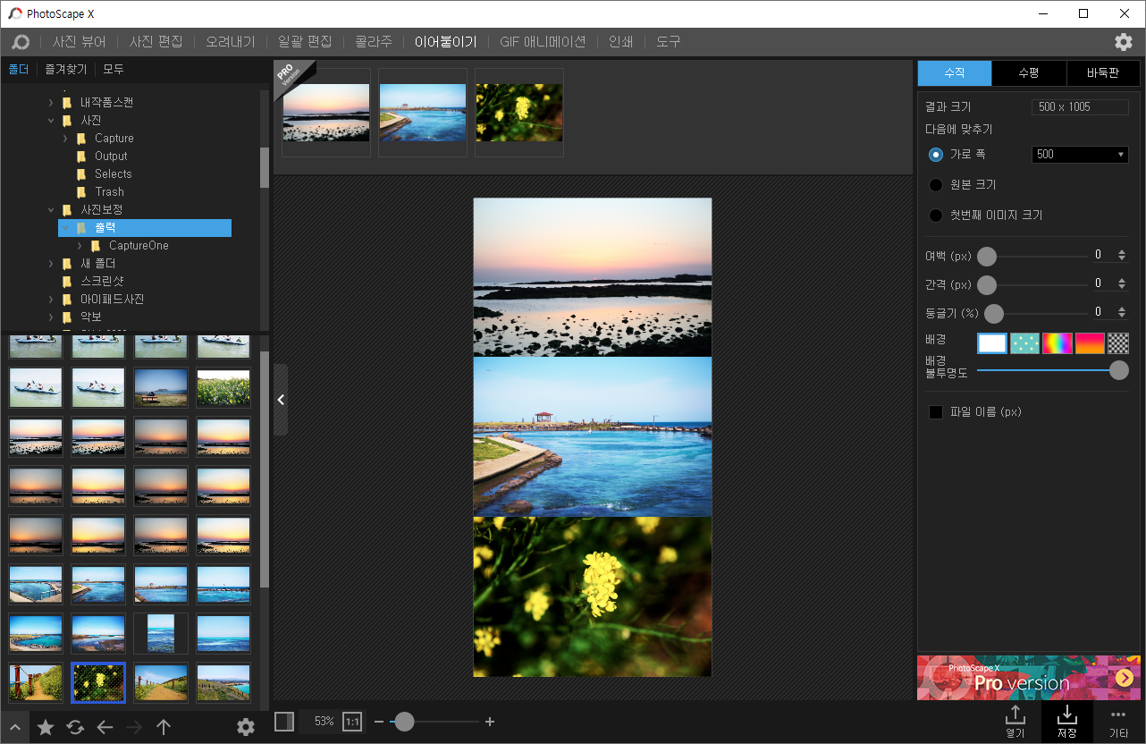This screenshot has height=744, width=1146.
Task: Select the Output folder
Action: point(111,156)
